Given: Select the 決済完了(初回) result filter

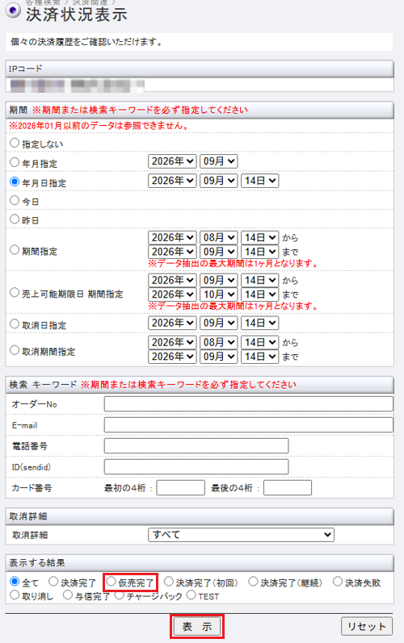Looking at the screenshot, I should 169,581.
